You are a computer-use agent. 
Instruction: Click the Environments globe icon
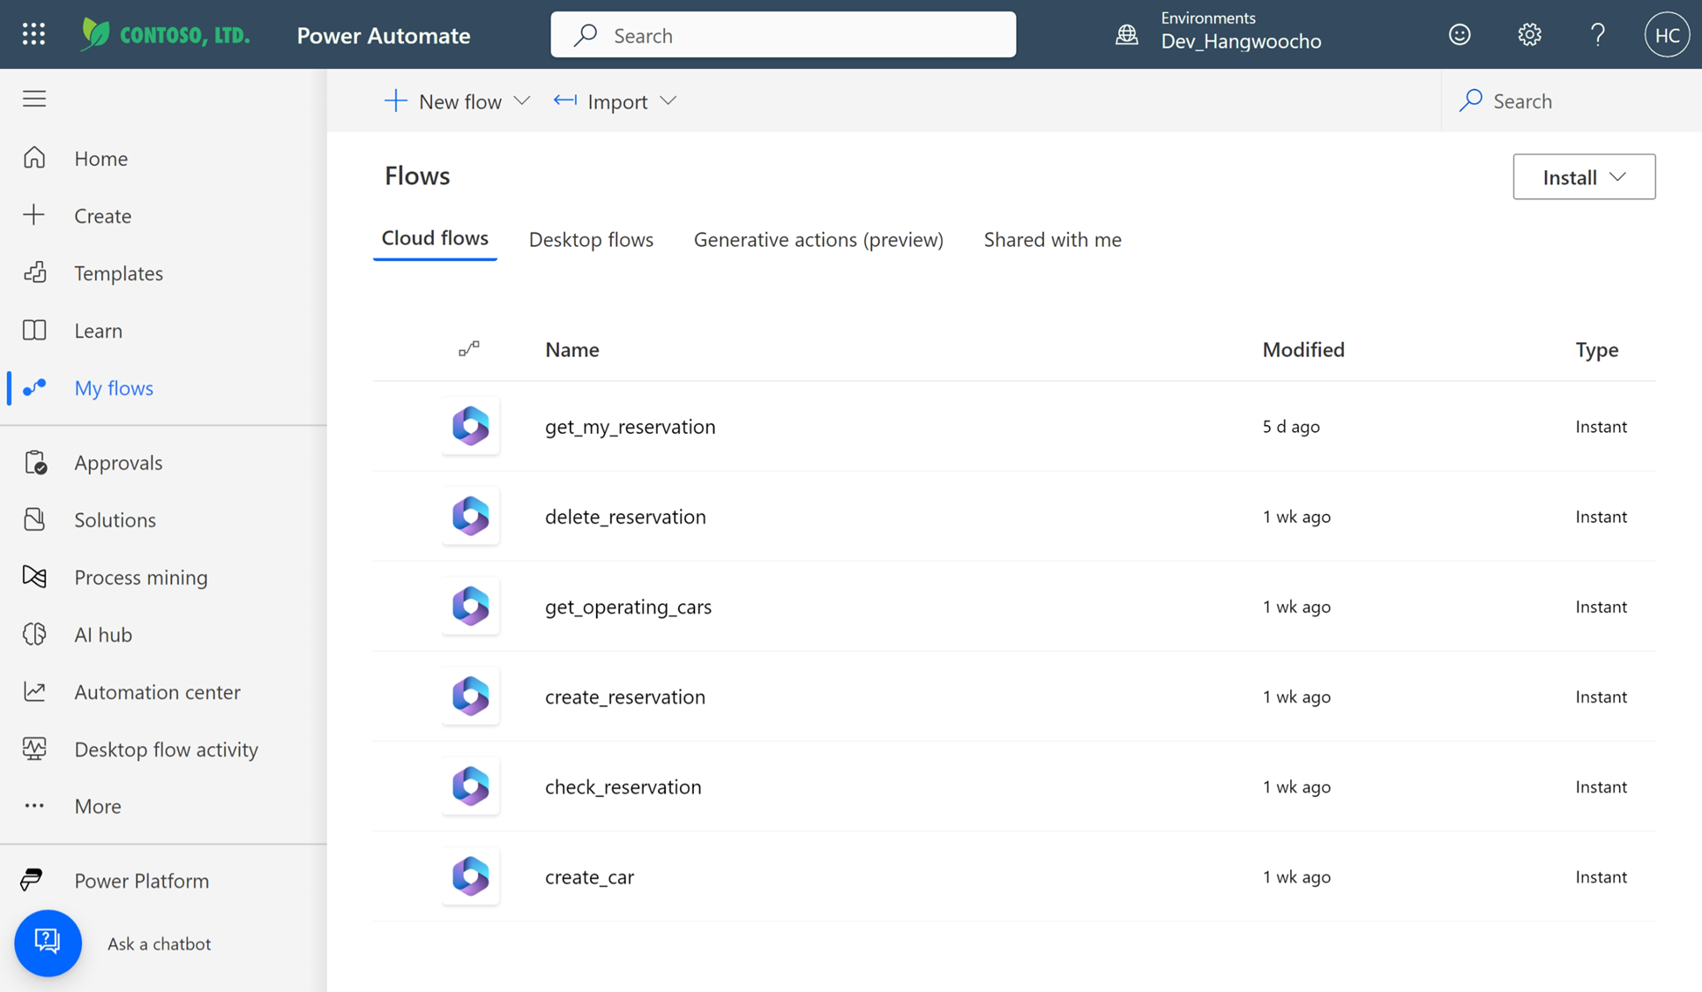click(x=1126, y=34)
